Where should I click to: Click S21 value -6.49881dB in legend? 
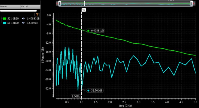[x=33, y=19]
